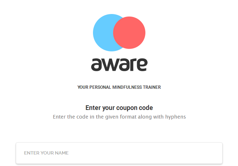Click the word 'coupon' in the heading
The image size is (238, 166).
(127, 108)
